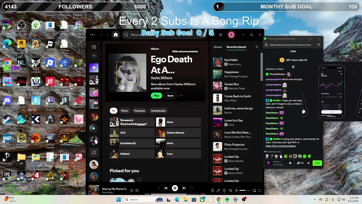The width and height of the screenshot is (362, 204).
Task: Open File Explorer from the taskbar
Action: click(x=186, y=199)
